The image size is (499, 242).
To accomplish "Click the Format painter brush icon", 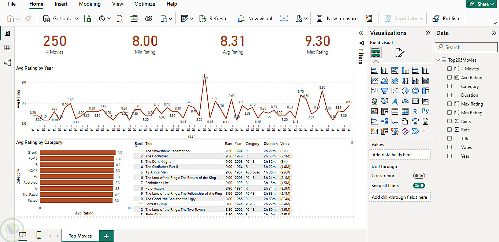I will 28,19.
